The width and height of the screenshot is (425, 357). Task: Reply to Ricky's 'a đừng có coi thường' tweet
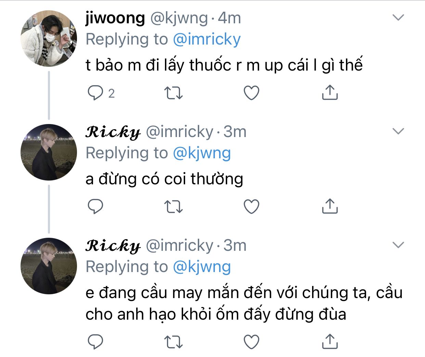coord(95,207)
